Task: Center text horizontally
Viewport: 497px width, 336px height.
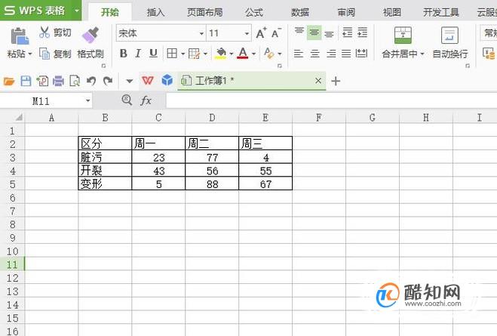Action: [314, 54]
